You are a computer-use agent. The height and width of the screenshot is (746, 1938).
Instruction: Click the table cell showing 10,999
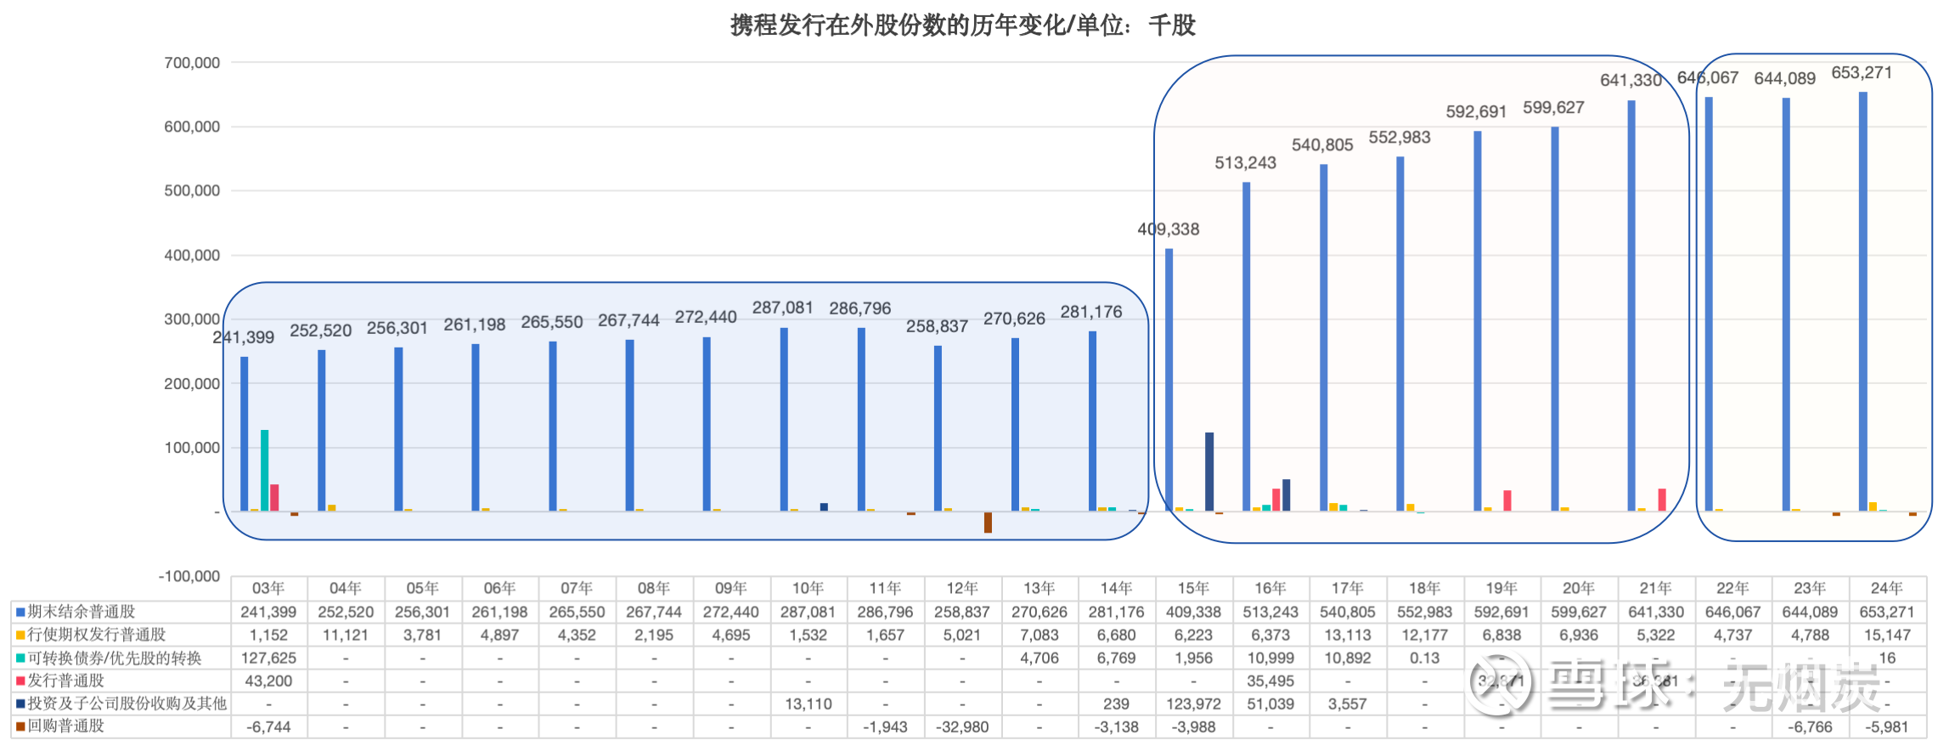1270,658
